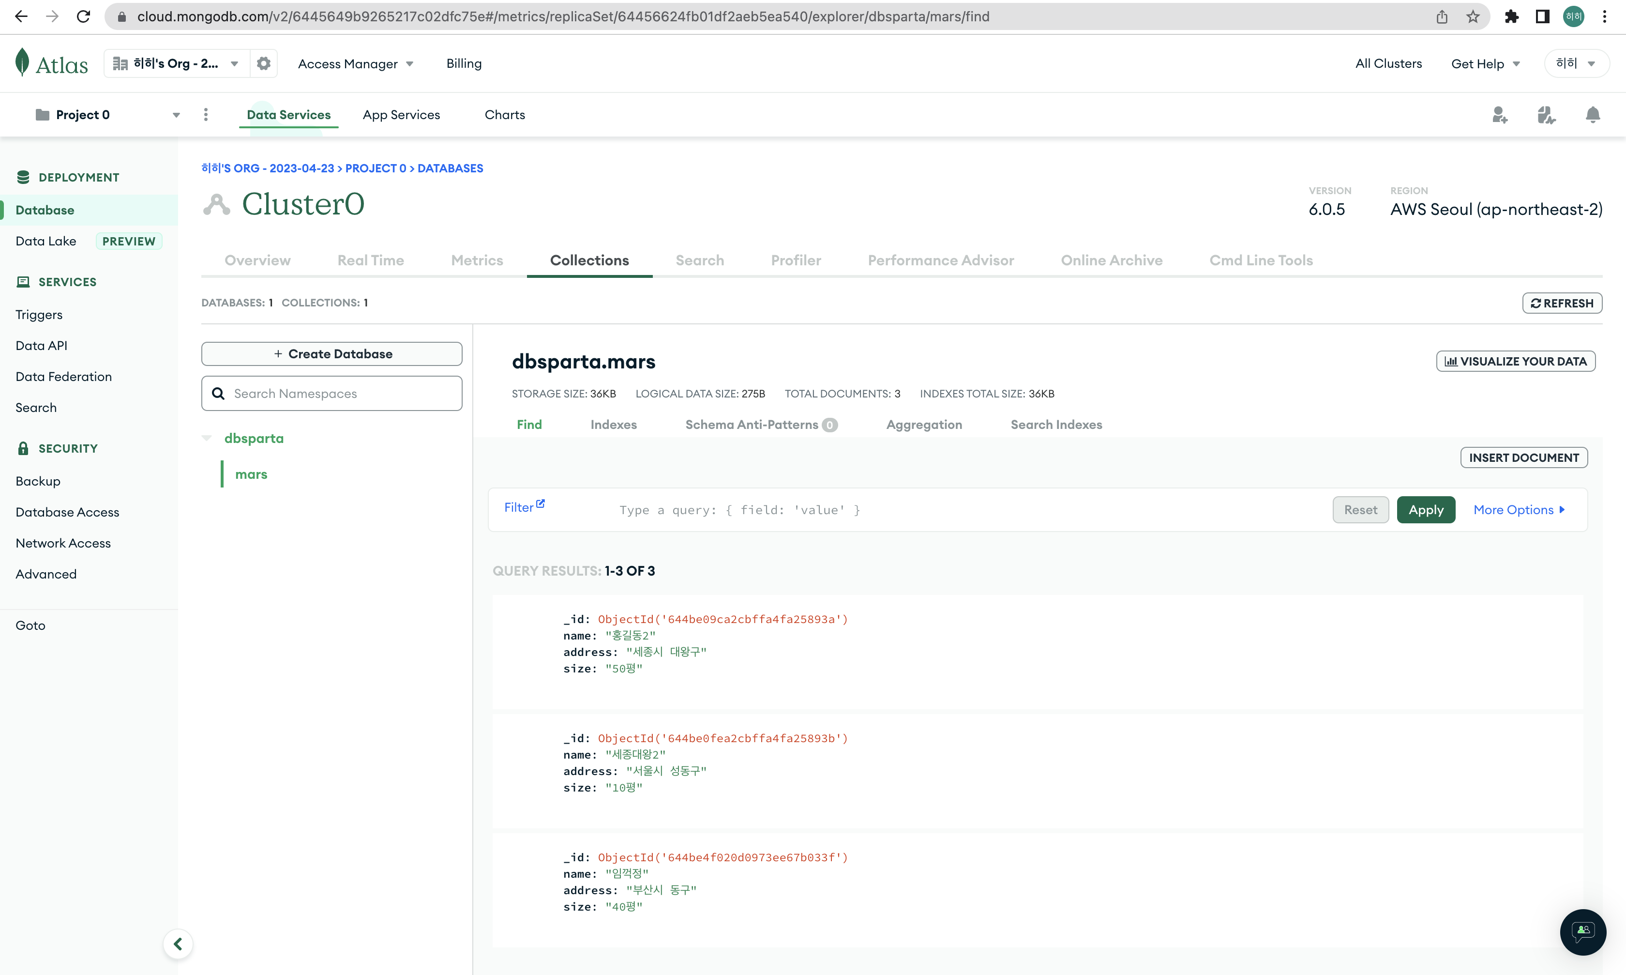Switch to the Charts tab

pos(504,114)
